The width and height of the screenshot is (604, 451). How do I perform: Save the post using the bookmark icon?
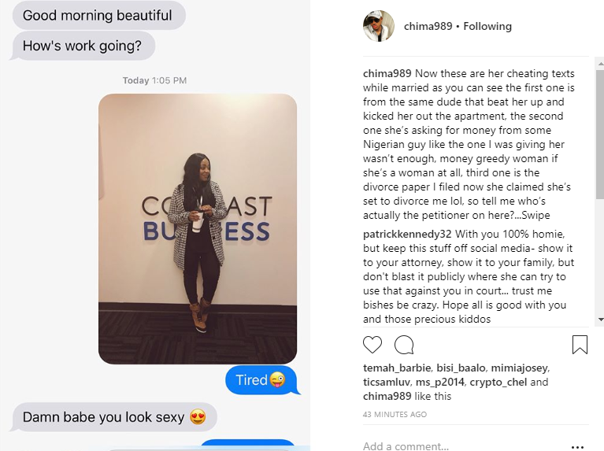pos(580,345)
